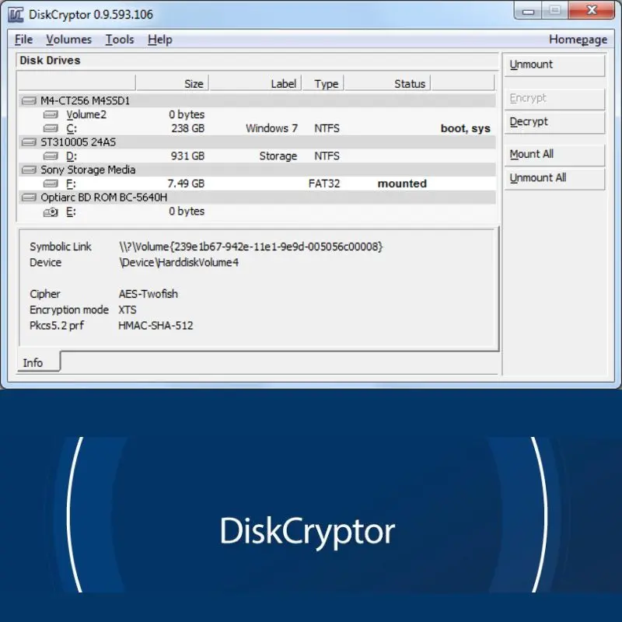
Task: Select the ST310005 24AS disk icon
Action: 30,142
